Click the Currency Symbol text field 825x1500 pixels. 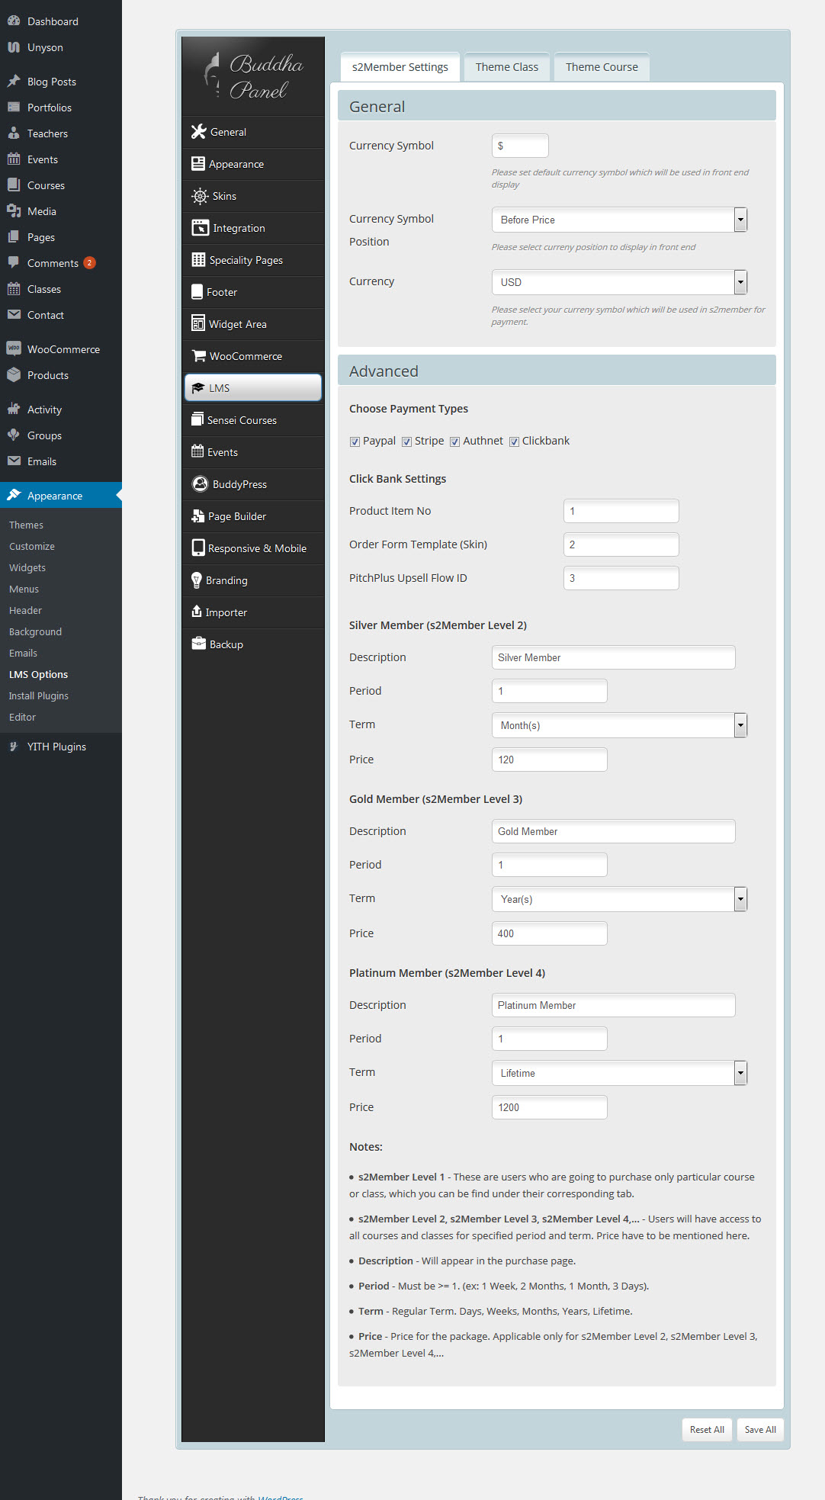point(520,146)
